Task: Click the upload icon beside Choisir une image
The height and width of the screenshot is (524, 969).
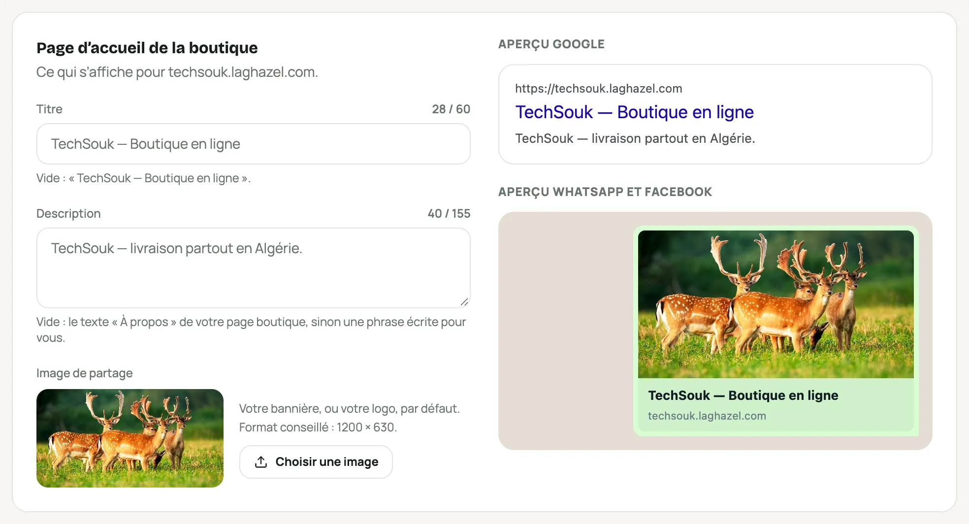Action: [x=261, y=462]
